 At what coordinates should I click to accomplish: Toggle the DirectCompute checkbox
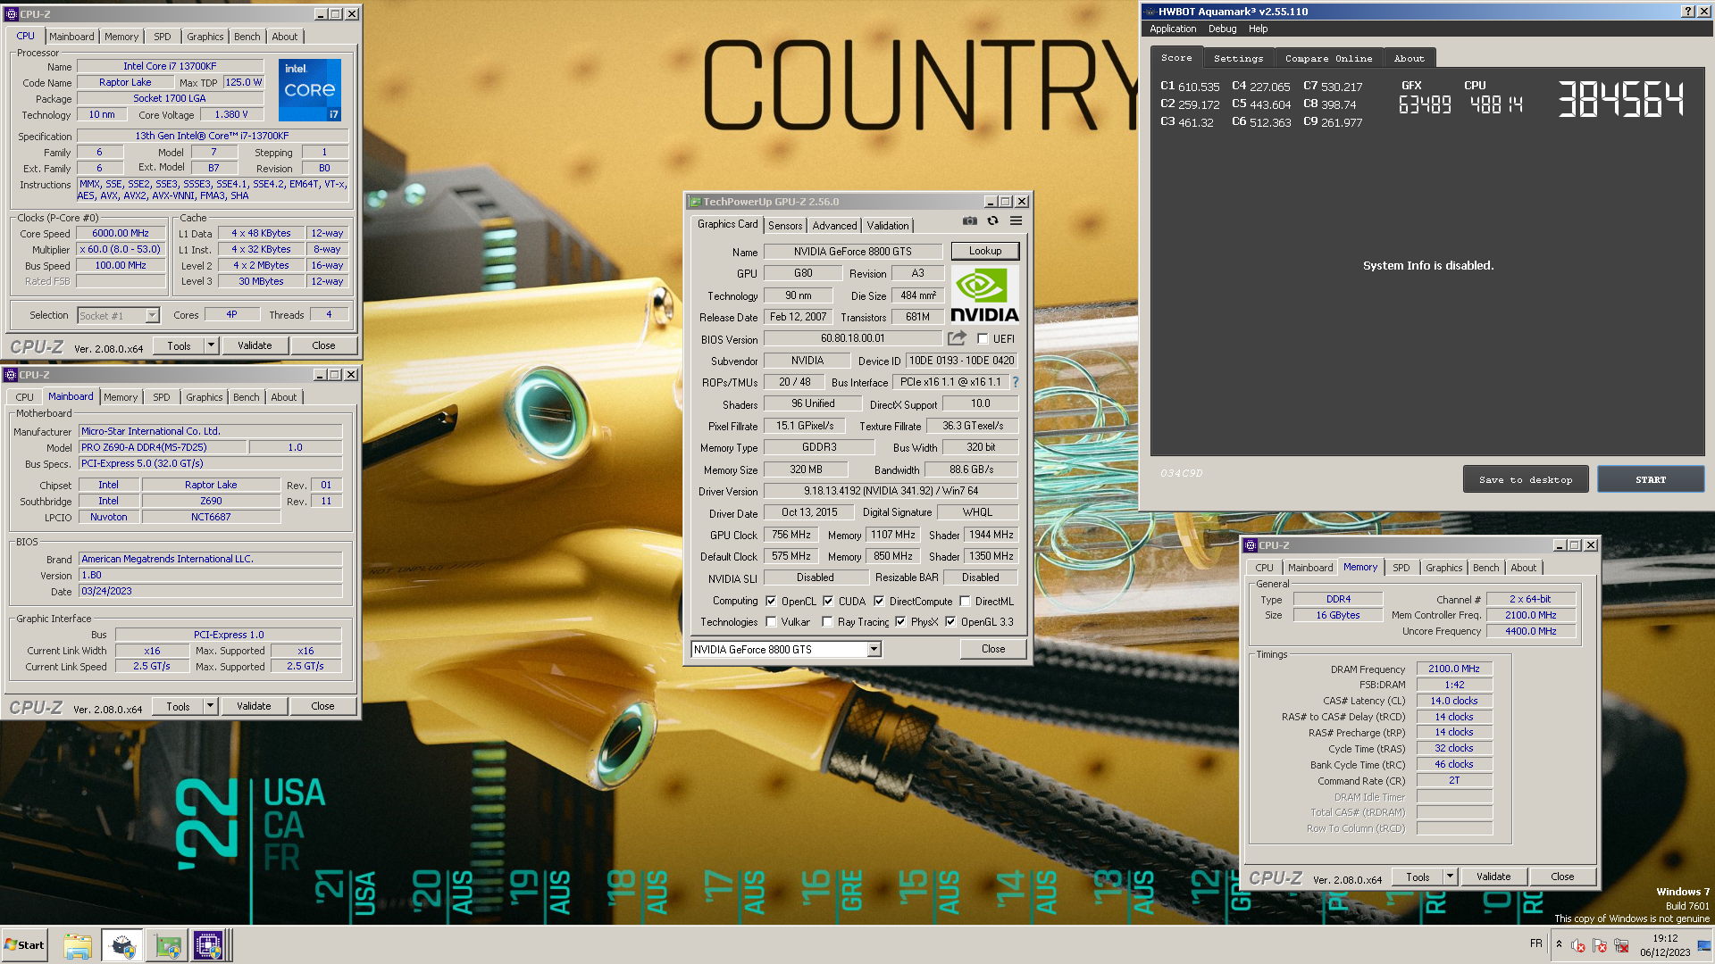[879, 602]
